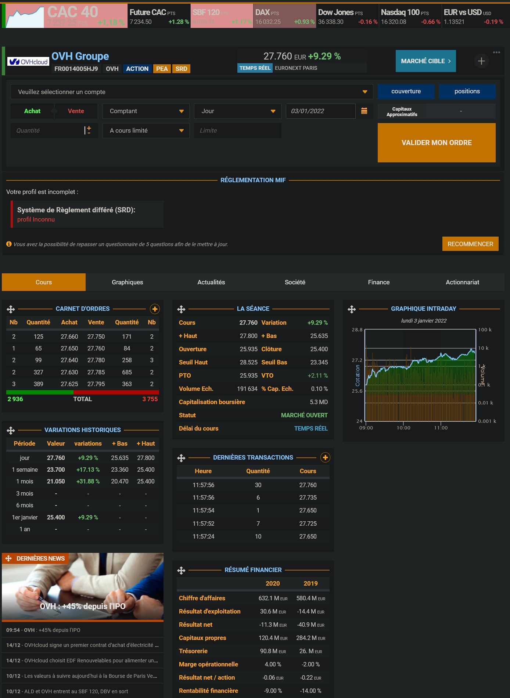Open the three-dots options menu
The image size is (510, 698).
pos(496,52)
